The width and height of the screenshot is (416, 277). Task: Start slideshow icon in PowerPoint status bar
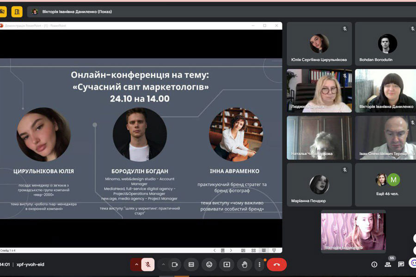pos(274,250)
